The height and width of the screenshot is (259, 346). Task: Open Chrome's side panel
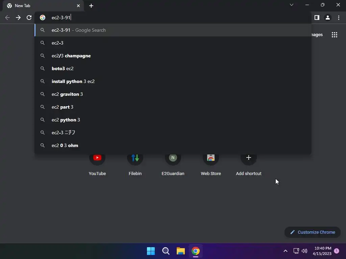point(317,18)
